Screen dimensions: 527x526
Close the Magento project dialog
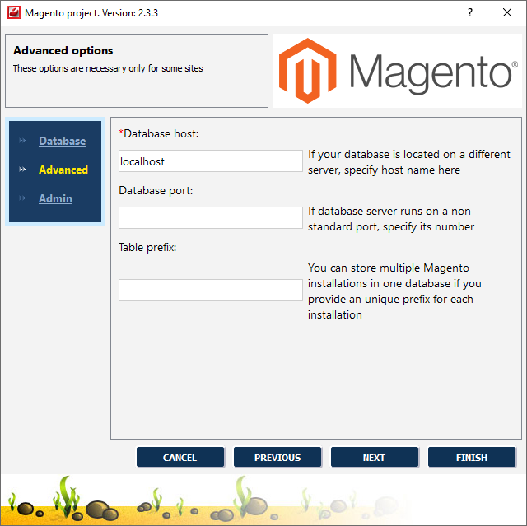[507, 13]
